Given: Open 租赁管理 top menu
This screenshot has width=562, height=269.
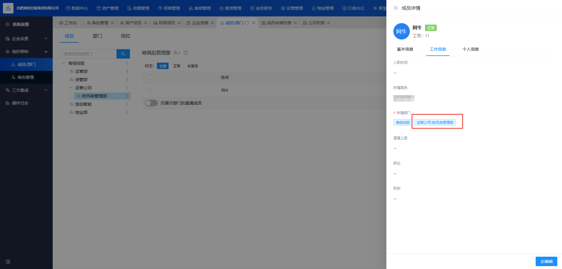Looking at the screenshot, I should click(231, 8).
